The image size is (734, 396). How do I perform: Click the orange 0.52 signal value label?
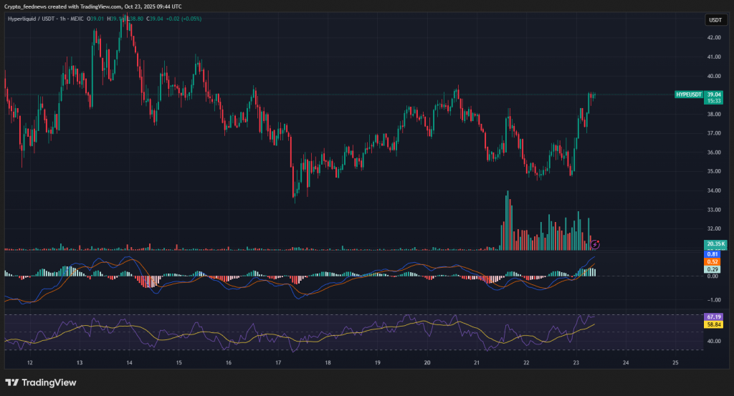[713, 262]
